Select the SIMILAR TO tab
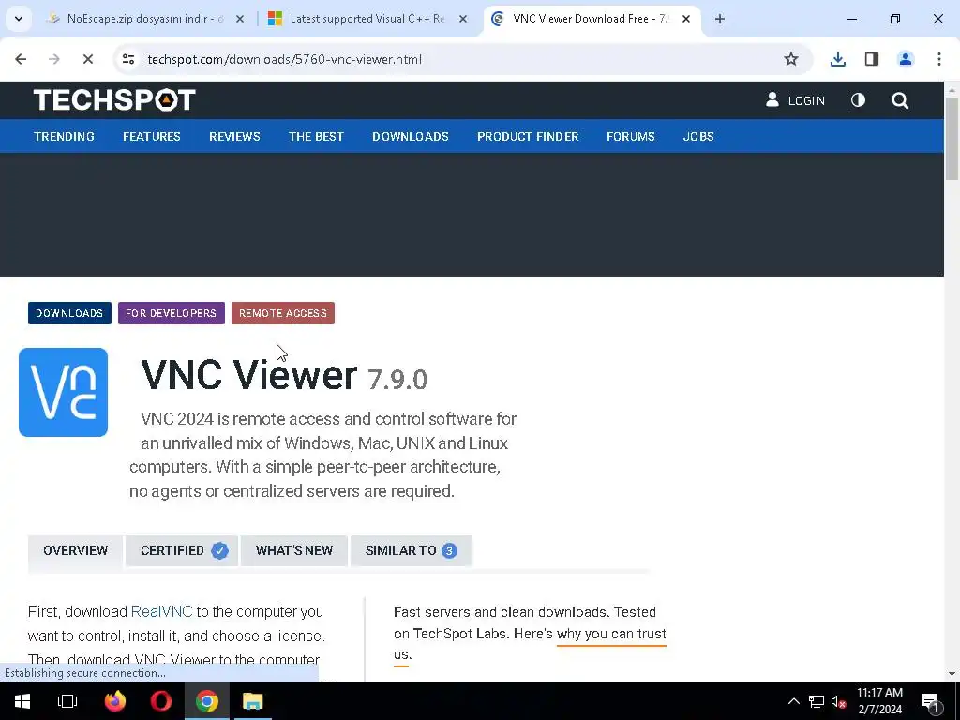Viewport: 960px width, 720px height. pos(412,550)
